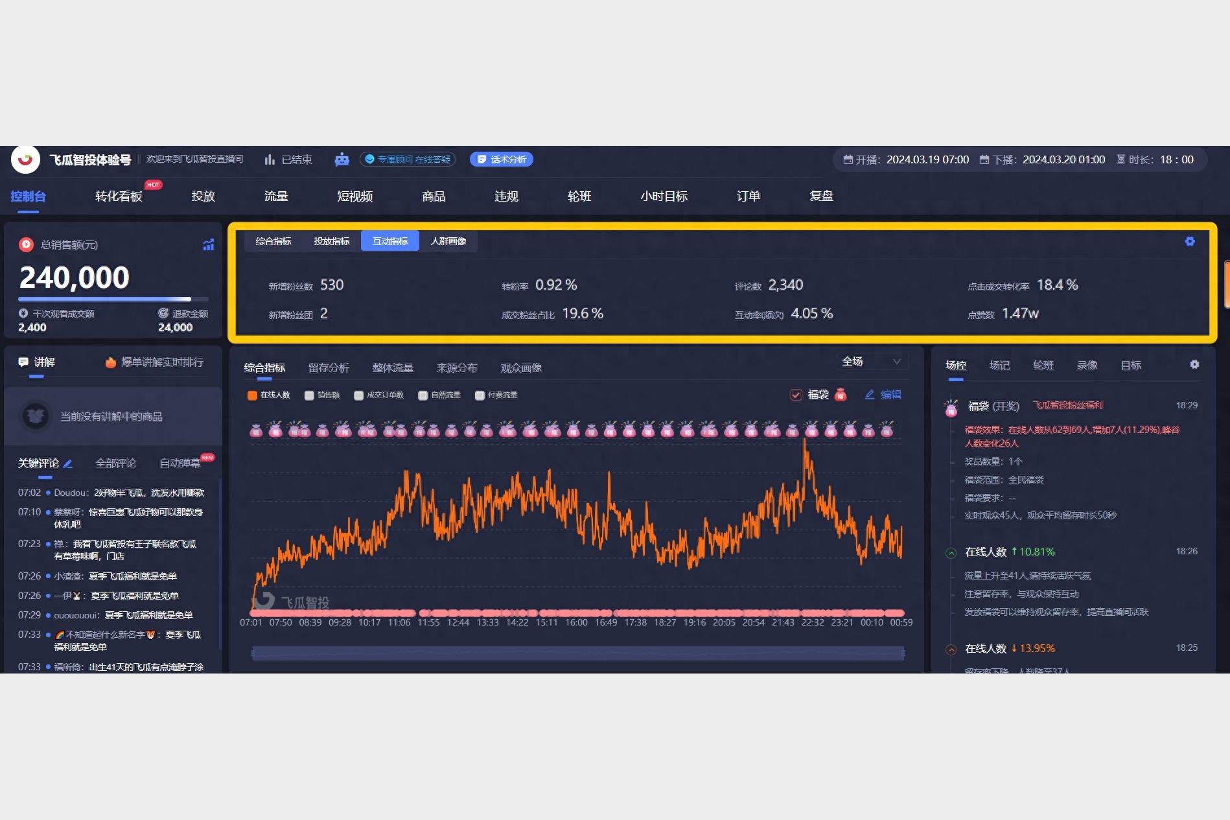Open the robot assistant icon
1230x820 pixels.
point(342,159)
